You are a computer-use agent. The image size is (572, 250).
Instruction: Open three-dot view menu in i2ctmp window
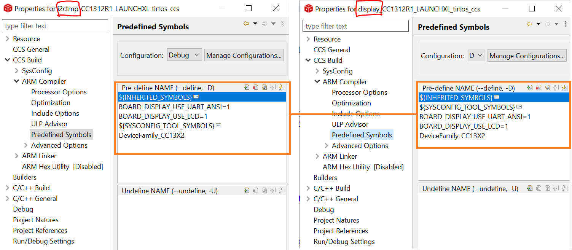coord(282,24)
